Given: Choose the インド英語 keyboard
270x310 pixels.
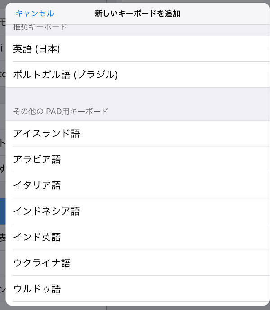Looking at the screenshot, I should [x=138, y=237].
